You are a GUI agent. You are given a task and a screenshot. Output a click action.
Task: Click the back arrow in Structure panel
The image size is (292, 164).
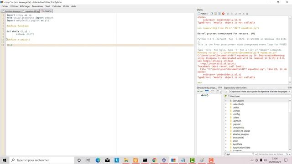(x=198, y=91)
